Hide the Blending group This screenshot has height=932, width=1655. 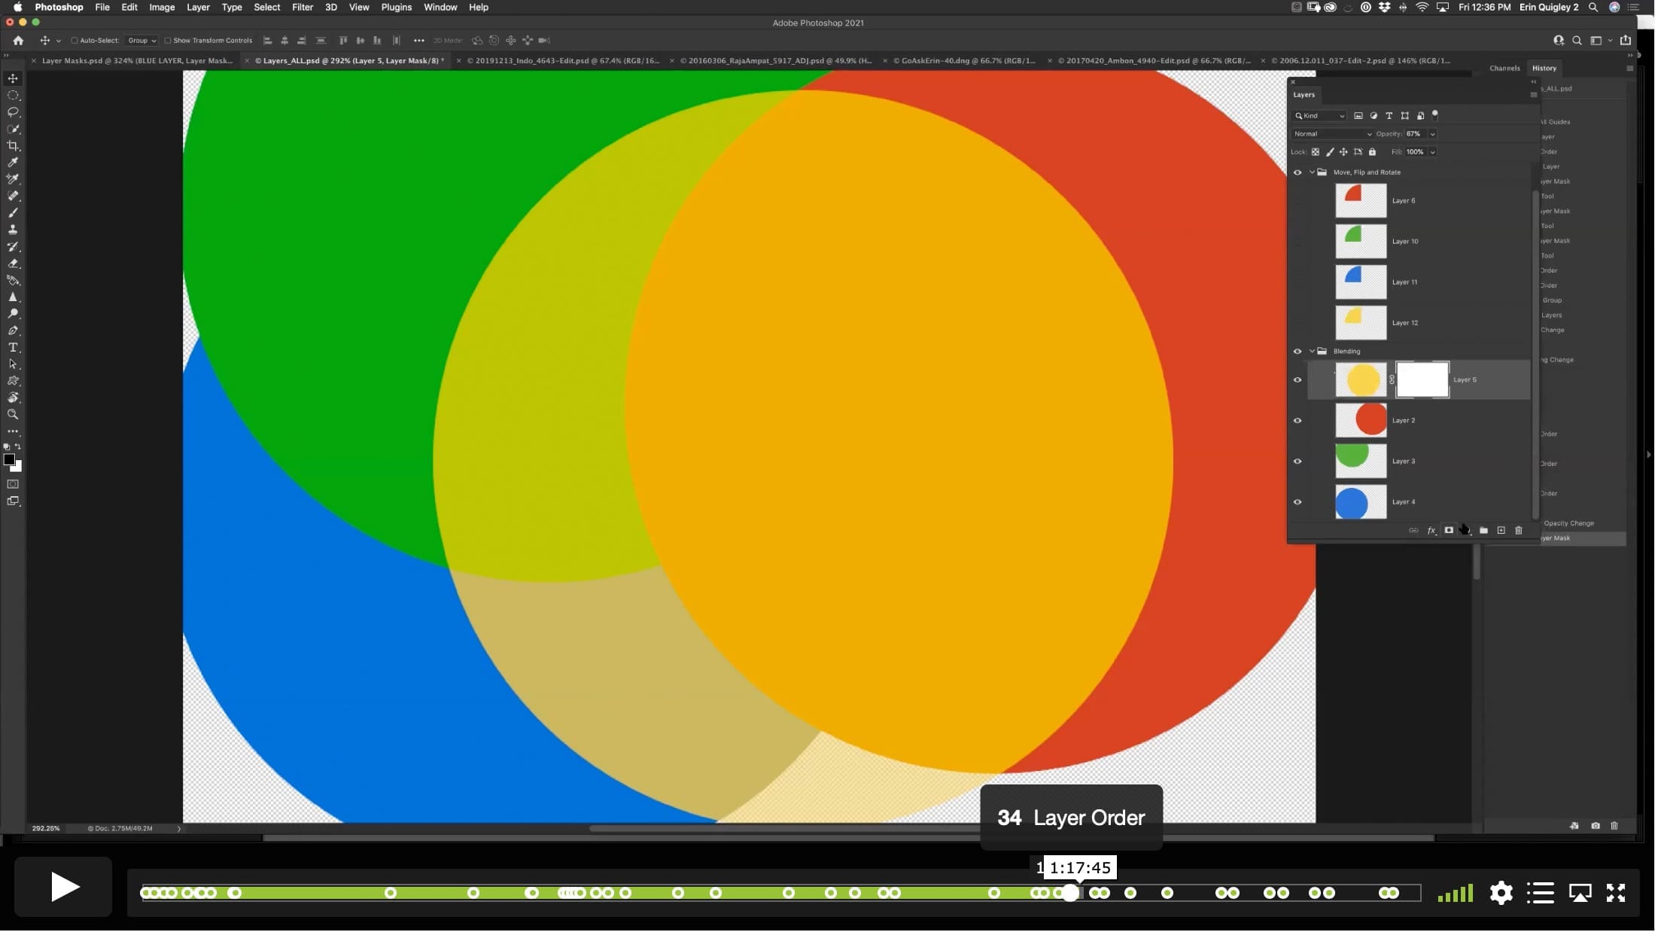(1298, 352)
